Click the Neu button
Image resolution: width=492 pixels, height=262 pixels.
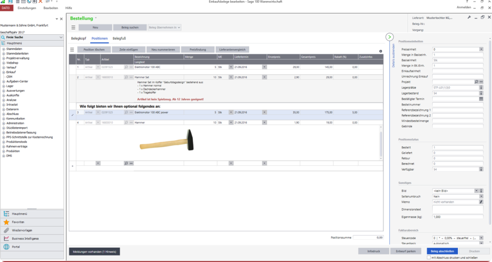pos(96,28)
